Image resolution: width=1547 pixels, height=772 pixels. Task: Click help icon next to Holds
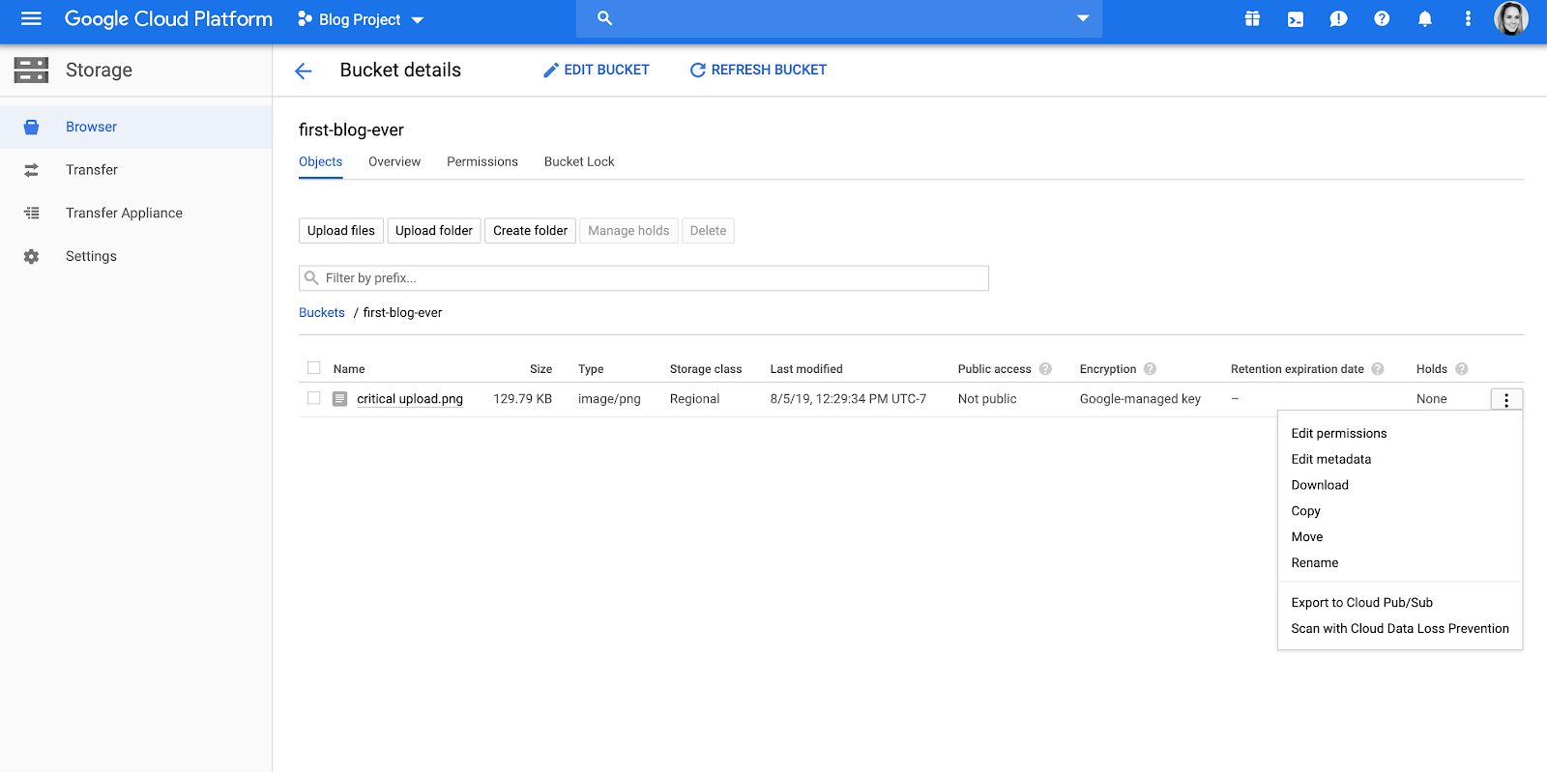point(1462,369)
